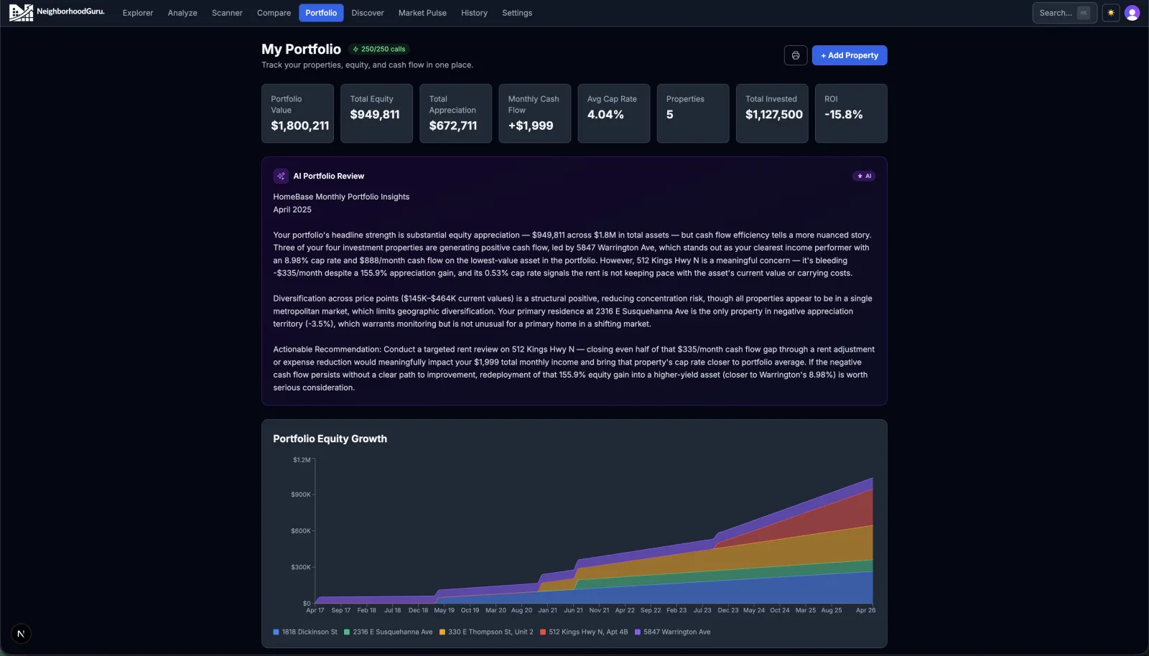The image size is (1149, 656).
Task: Open the NeighborhoodGuru logo icon
Action: click(22, 12)
